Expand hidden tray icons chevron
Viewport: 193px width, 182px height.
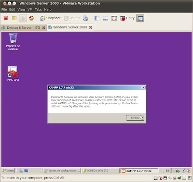point(173,171)
